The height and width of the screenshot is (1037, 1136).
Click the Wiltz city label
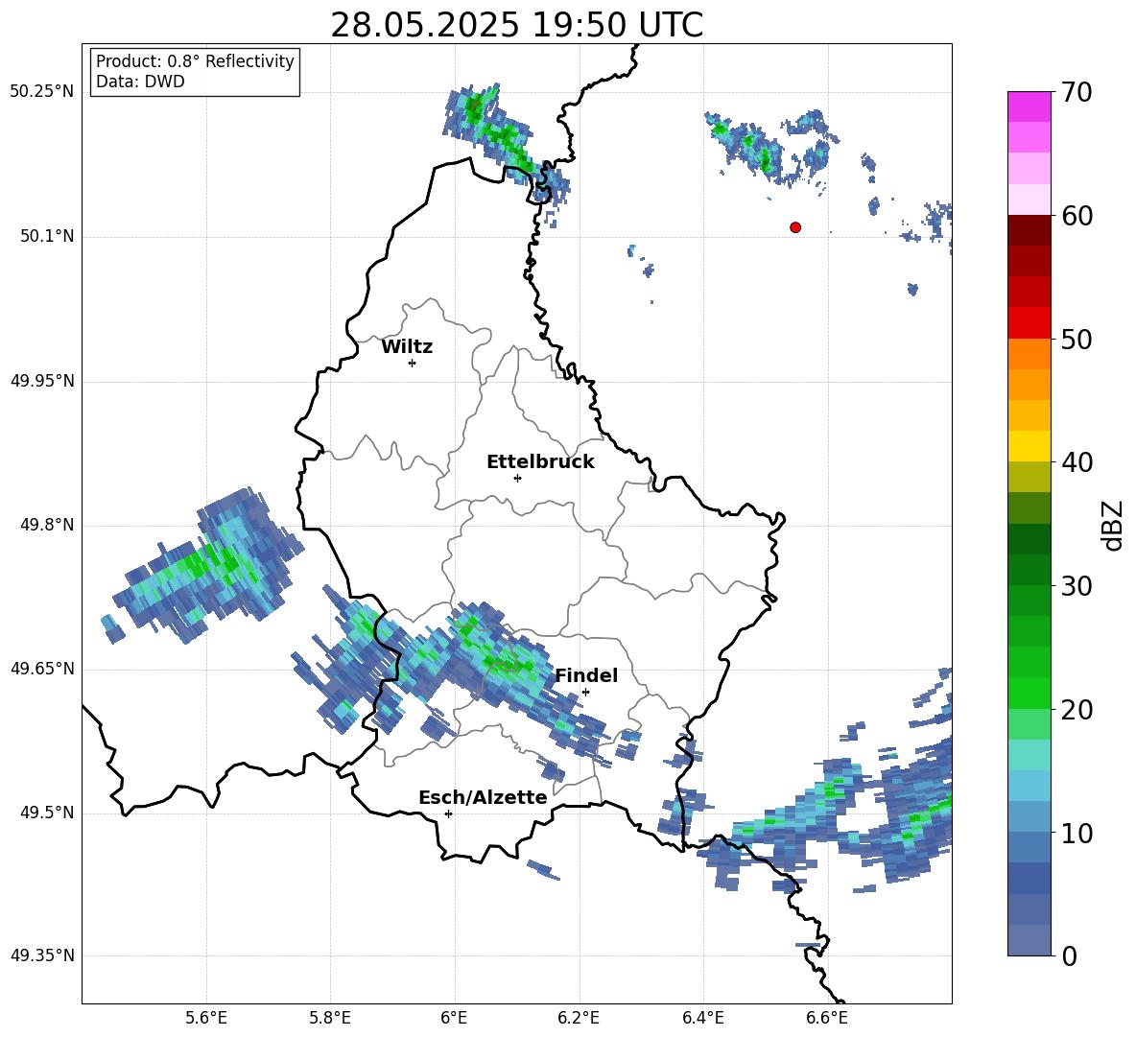(407, 347)
